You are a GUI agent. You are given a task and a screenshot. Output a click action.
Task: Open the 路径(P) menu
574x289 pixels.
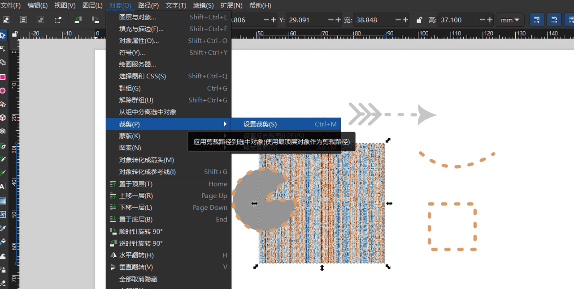148,5
